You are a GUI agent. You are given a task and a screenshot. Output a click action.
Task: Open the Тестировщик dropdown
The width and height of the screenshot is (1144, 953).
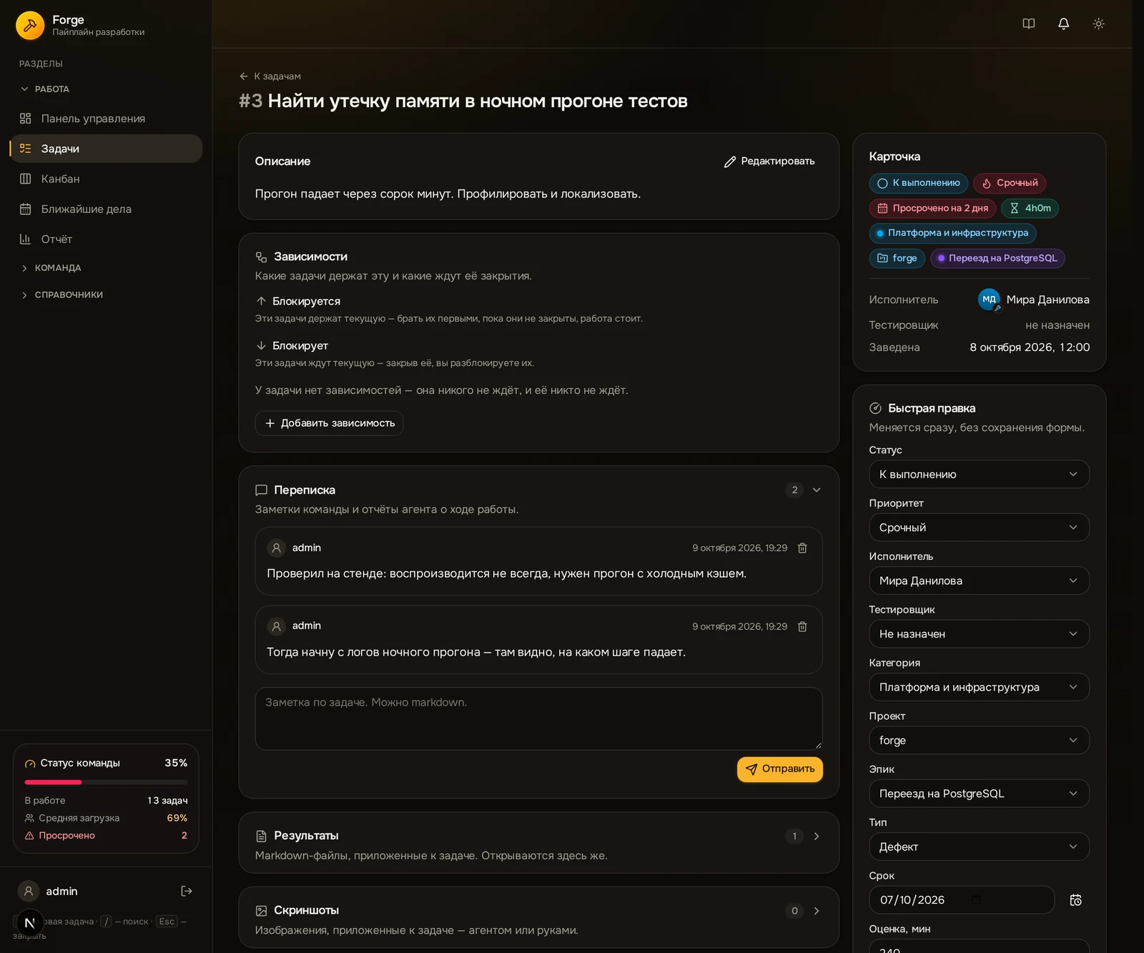[x=979, y=634]
